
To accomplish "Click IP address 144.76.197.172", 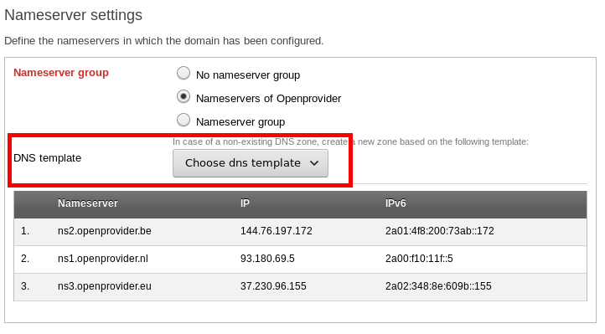I will 277,231.
